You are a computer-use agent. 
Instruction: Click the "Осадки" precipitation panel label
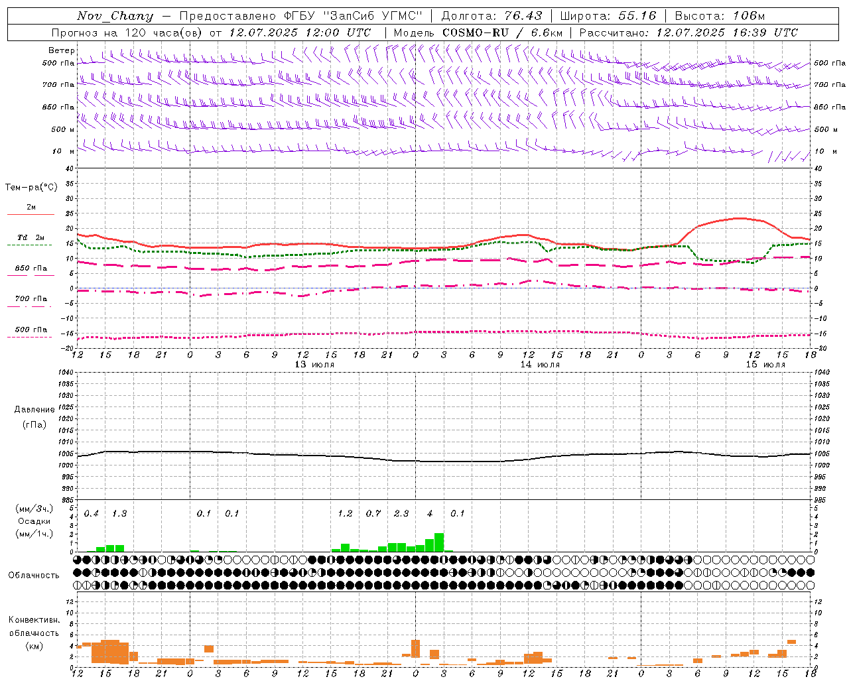pyautogui.click(x=34, y=521)
